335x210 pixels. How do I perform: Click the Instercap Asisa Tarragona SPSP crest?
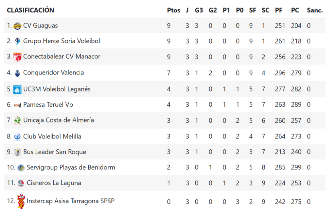point(21,201)
